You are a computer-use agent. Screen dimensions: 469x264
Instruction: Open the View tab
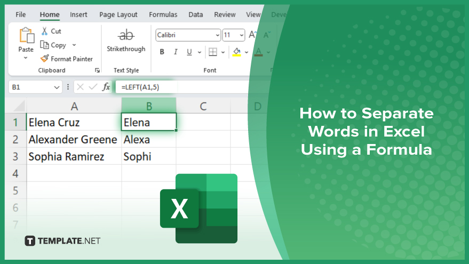(x=253, y=14)
